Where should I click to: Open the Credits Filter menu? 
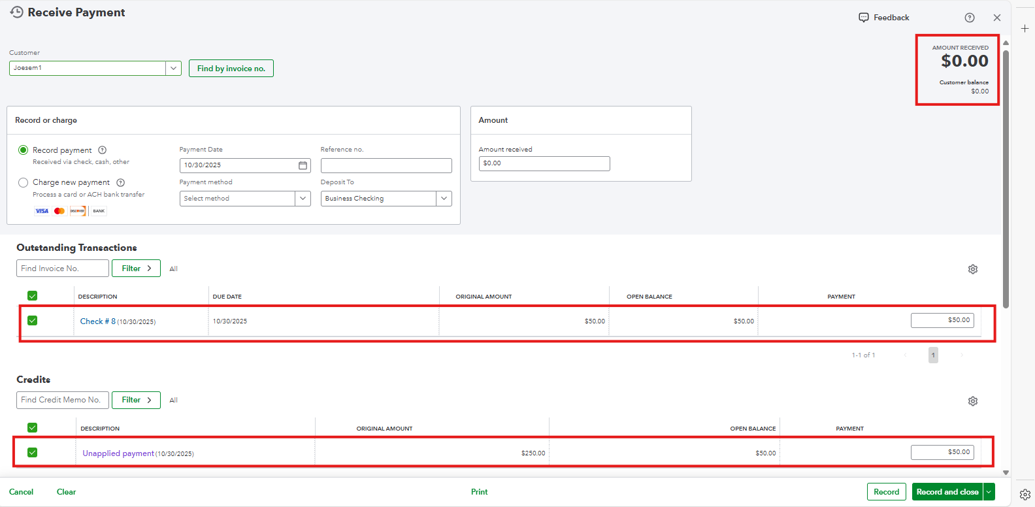(136, 400)
